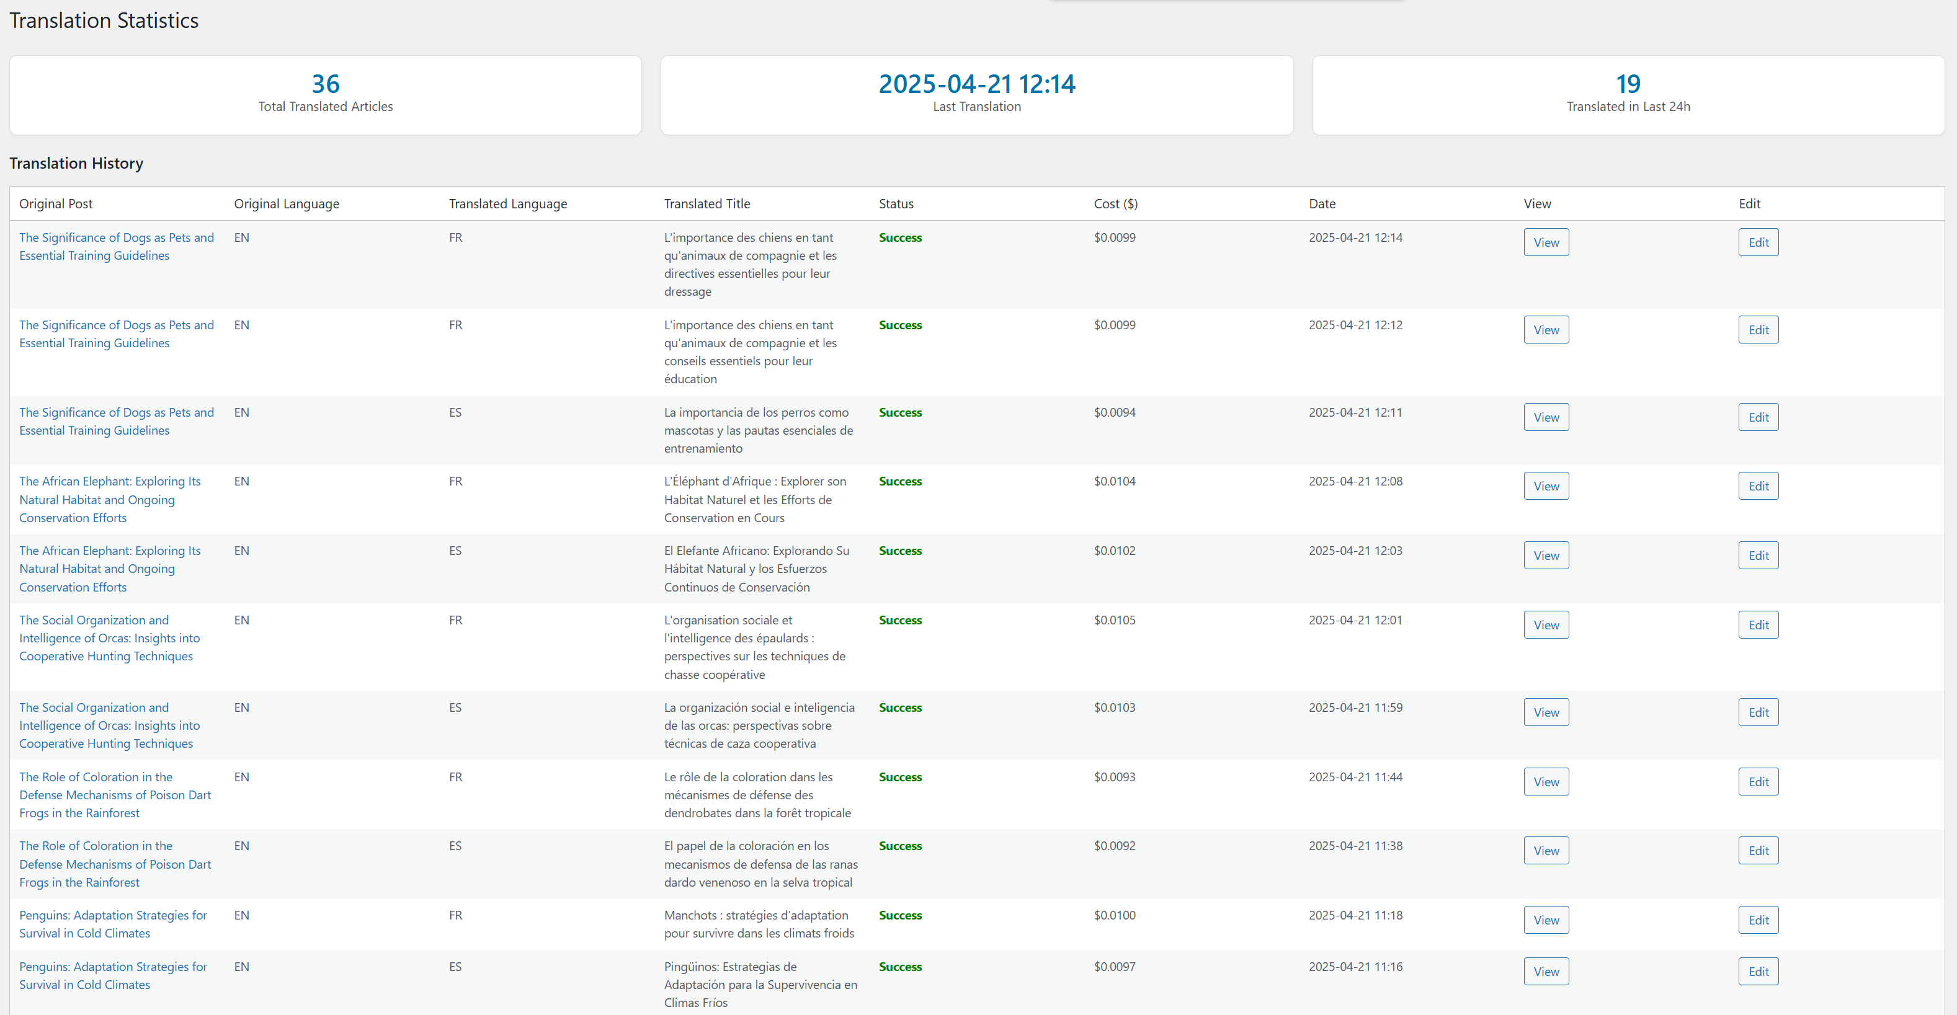Edit French orcas translation dated 12:01
The height and width of the screenshot is (1015, 1957).
1759,625
